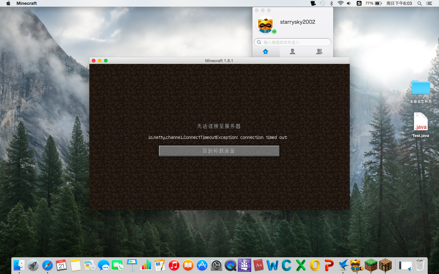439x274 pixels.
Task: Open Notes from the dock
Action: point(75,265)
